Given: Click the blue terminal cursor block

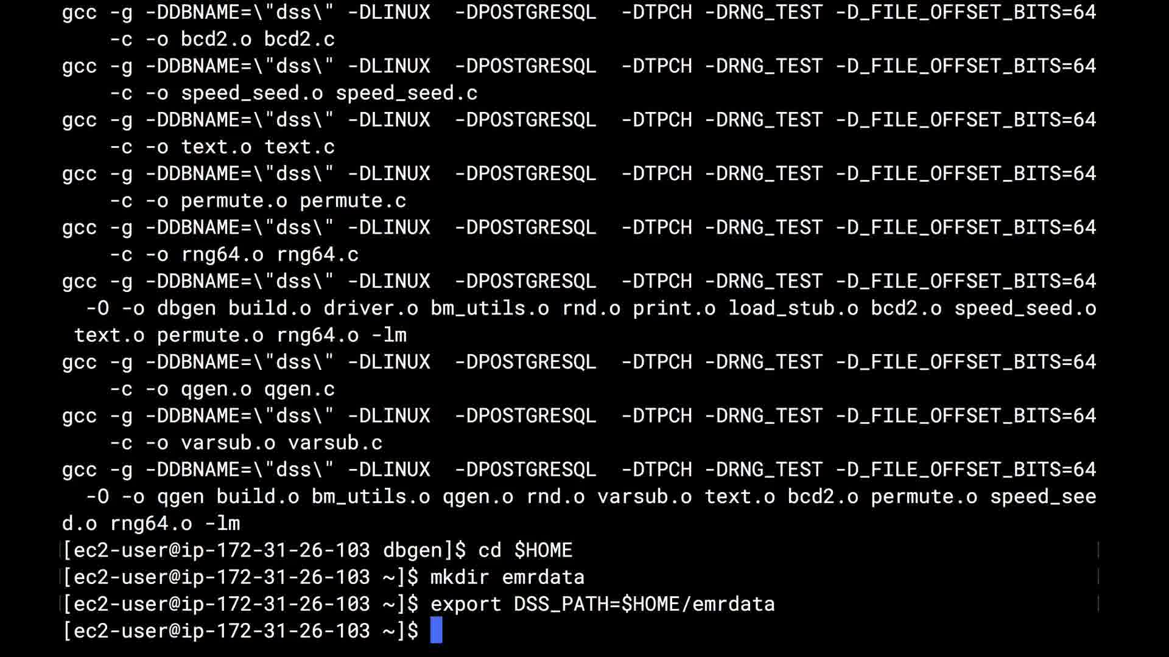Looking at the screenshot, I should 436,630.
